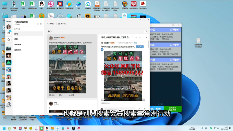The image size is (233, 131).
Task: Click the second 打开软件 button in right window
Action: [x=175, y=45]
